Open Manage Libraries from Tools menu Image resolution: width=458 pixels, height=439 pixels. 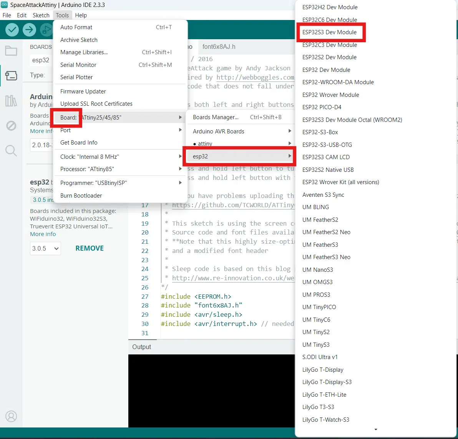pos(121,52)
